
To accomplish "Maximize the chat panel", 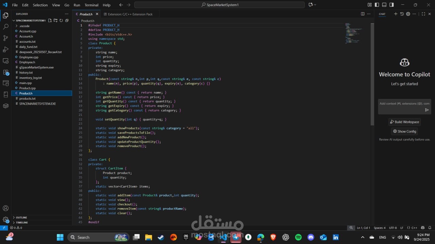I will [x=423, y=14].
